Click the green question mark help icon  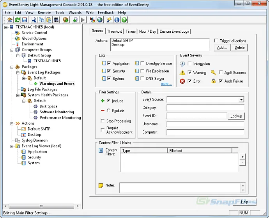pos(124,20)
